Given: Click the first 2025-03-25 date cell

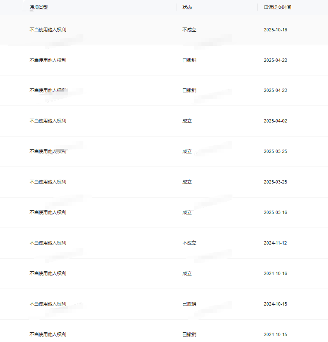Looking at the screenshot, I should point(275,151).
